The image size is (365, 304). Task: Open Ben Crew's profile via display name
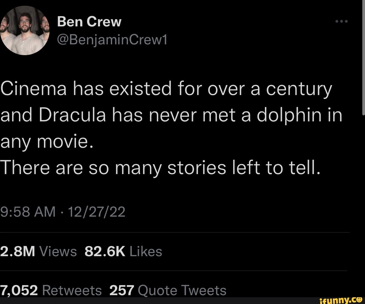pyautogui.click(x=89, y=21)
